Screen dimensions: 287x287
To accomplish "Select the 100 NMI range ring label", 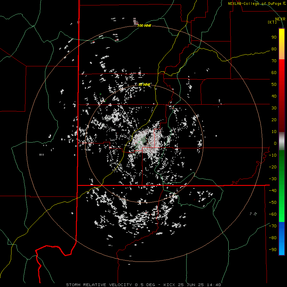I will click(x=144, y=26).
